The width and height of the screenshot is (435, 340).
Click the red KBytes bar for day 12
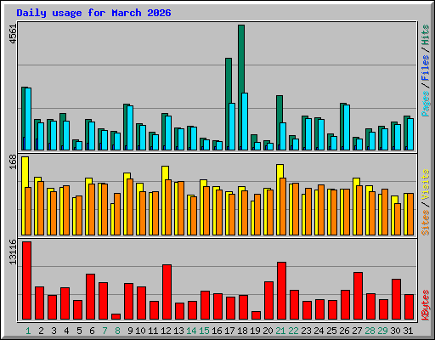(x=167, y=292)
